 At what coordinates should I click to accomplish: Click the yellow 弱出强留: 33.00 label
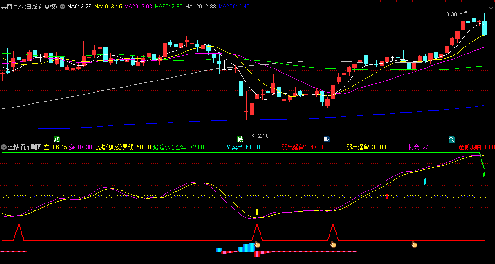[x=366, y=147]
